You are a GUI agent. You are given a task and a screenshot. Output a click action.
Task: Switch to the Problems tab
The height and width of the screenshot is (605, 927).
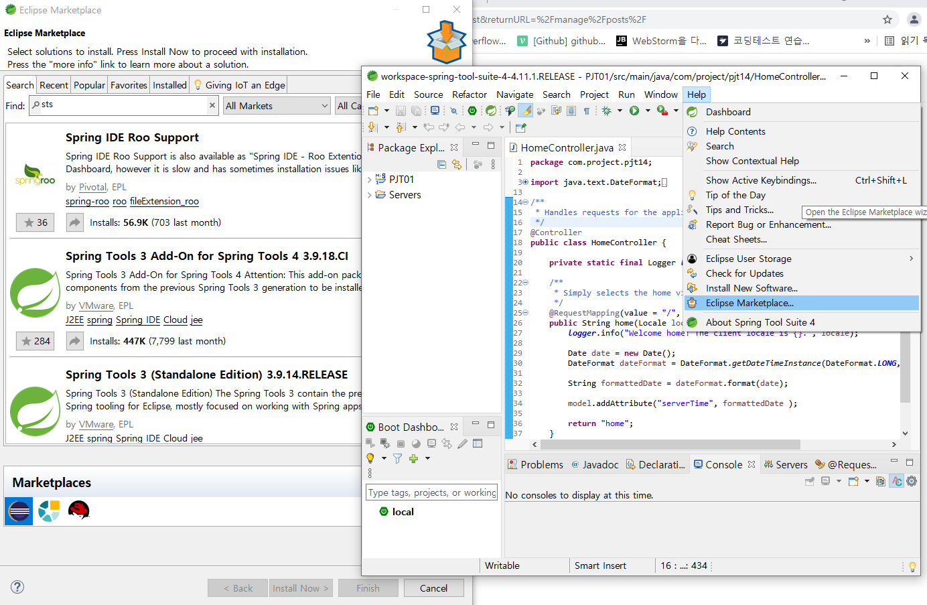pyautogui.click(x=535, y=465)
